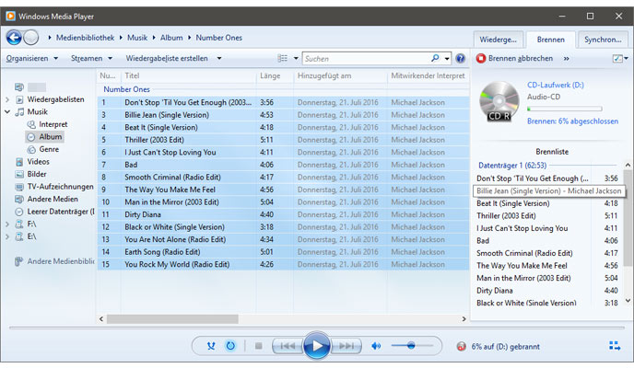Mute the volume speaker icon
This screenshot has width=634, height=368.
pos(376,346)
